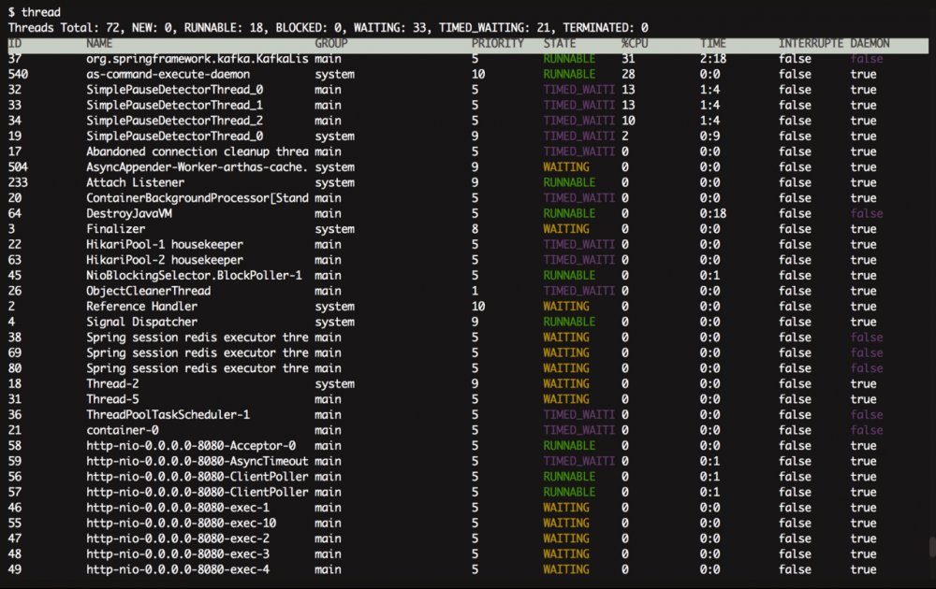Click the Reference Handler thread name

142,307
